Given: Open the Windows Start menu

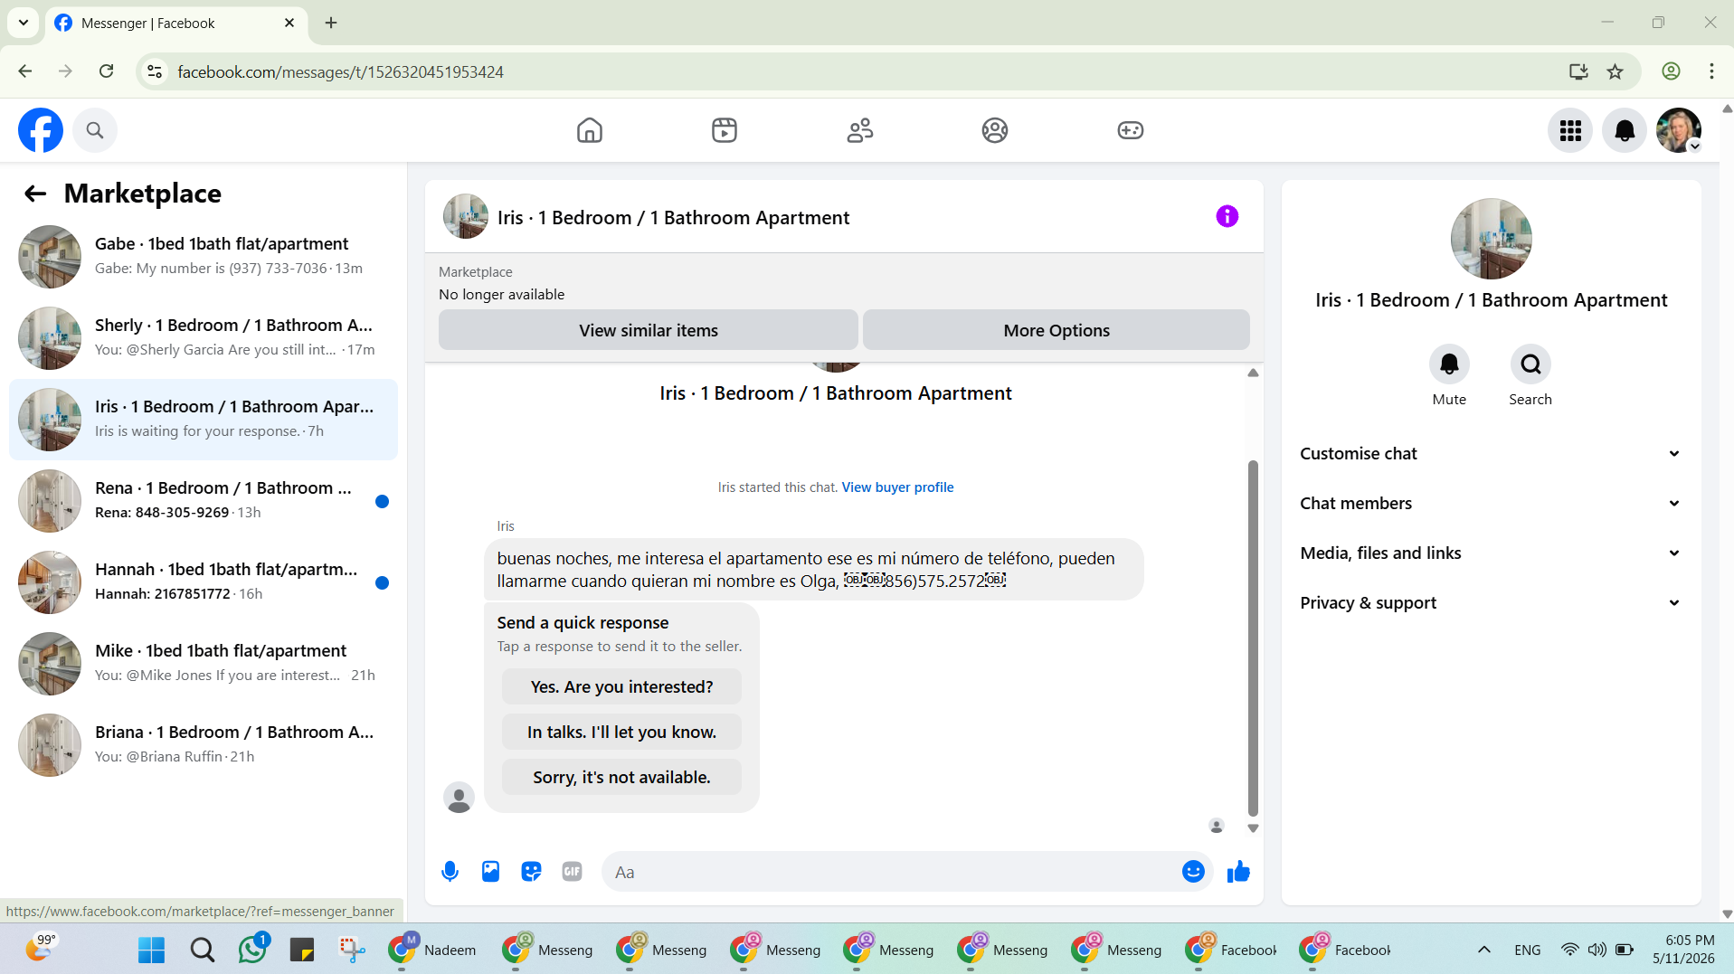Looking at the screenshot, I should 151,950.
